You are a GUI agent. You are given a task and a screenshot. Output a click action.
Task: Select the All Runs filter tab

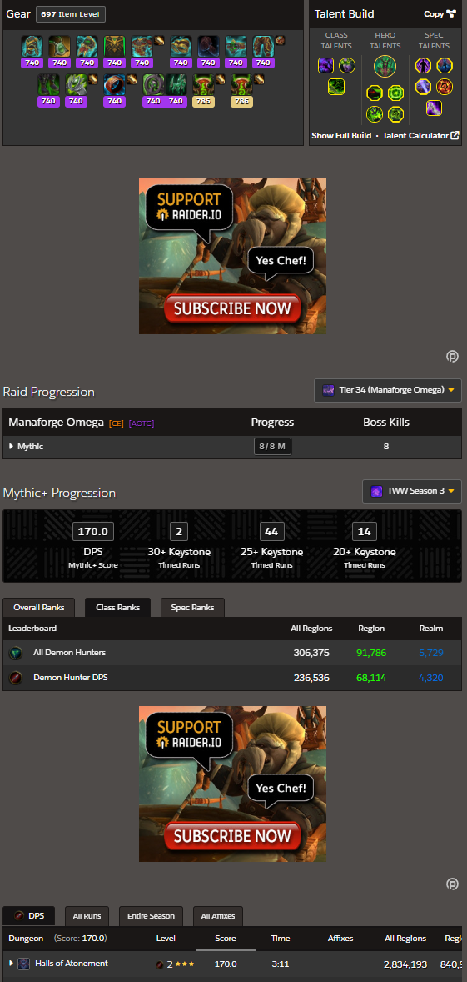[87, 916]
